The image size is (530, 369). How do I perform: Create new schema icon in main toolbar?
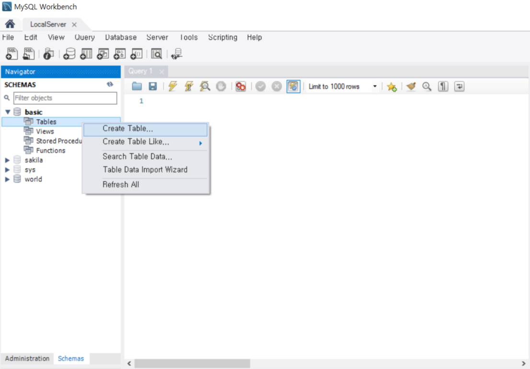[69, 54]
